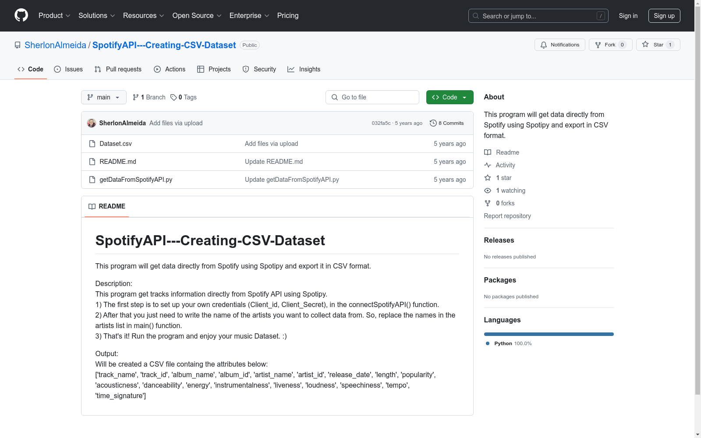Open the Enterprise dropdown
This screenshot has height=438, width=701.
(249, 15)
